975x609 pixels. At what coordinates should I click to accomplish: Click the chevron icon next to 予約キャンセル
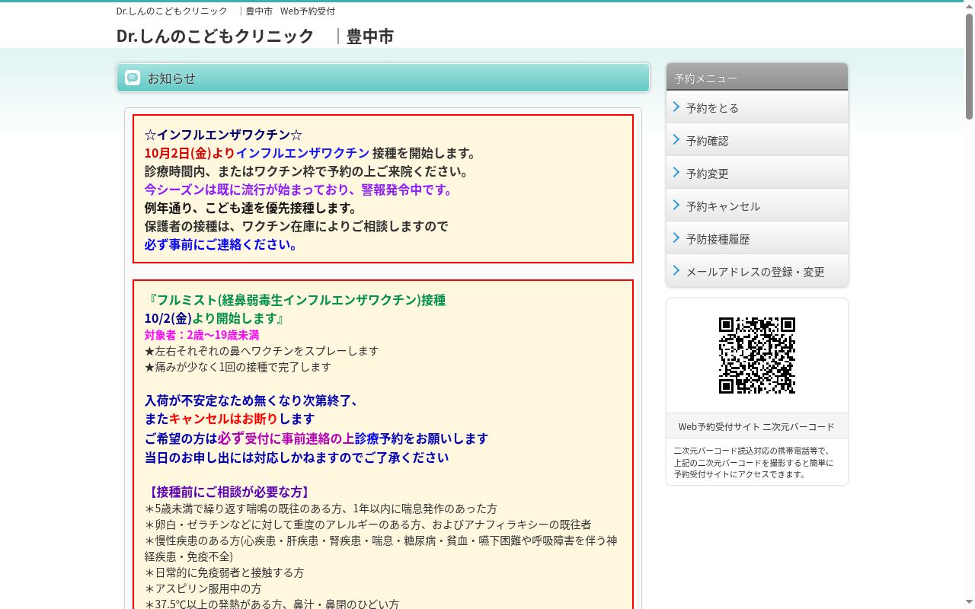pyautogui.click(x=676, y=205)
